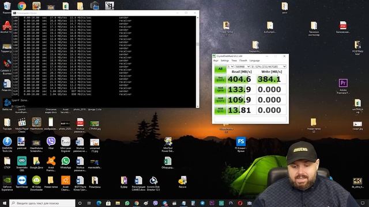Open the Windows Start menu
The height and width of the screenshot is (207, 369).
click(x=5, y=203)
